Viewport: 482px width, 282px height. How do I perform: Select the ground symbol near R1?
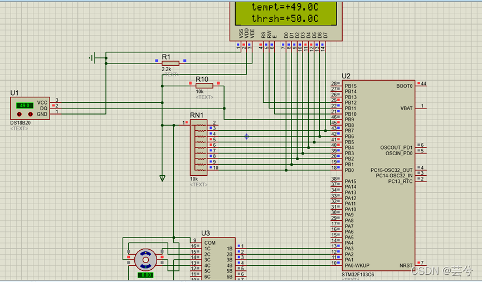pyautogui.click(x=93, y=58)
